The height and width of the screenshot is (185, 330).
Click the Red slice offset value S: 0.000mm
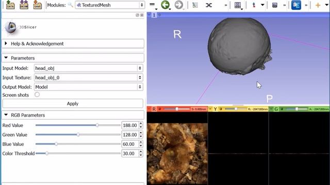[x=199, y=109]
